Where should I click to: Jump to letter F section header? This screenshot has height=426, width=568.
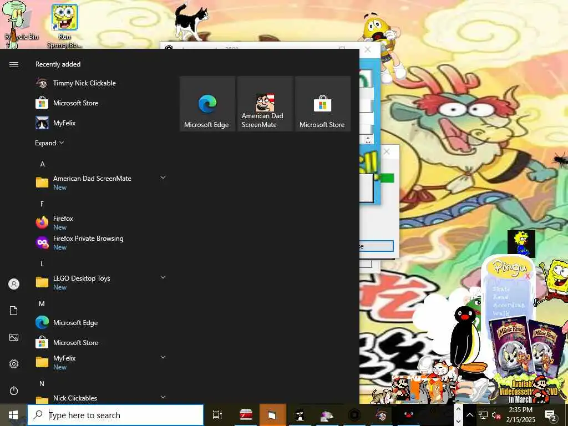tap(42, 204)
